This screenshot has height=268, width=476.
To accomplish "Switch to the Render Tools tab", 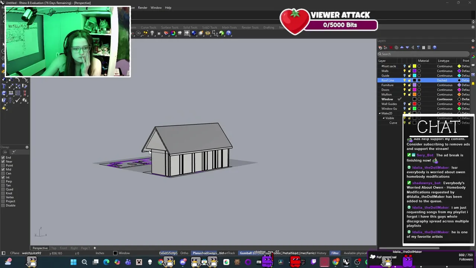I will 250,28.
